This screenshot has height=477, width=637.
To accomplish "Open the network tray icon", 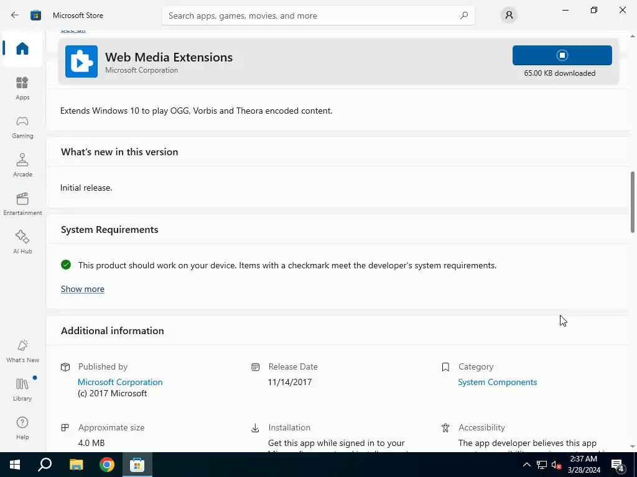I will [x=542, y=465].
